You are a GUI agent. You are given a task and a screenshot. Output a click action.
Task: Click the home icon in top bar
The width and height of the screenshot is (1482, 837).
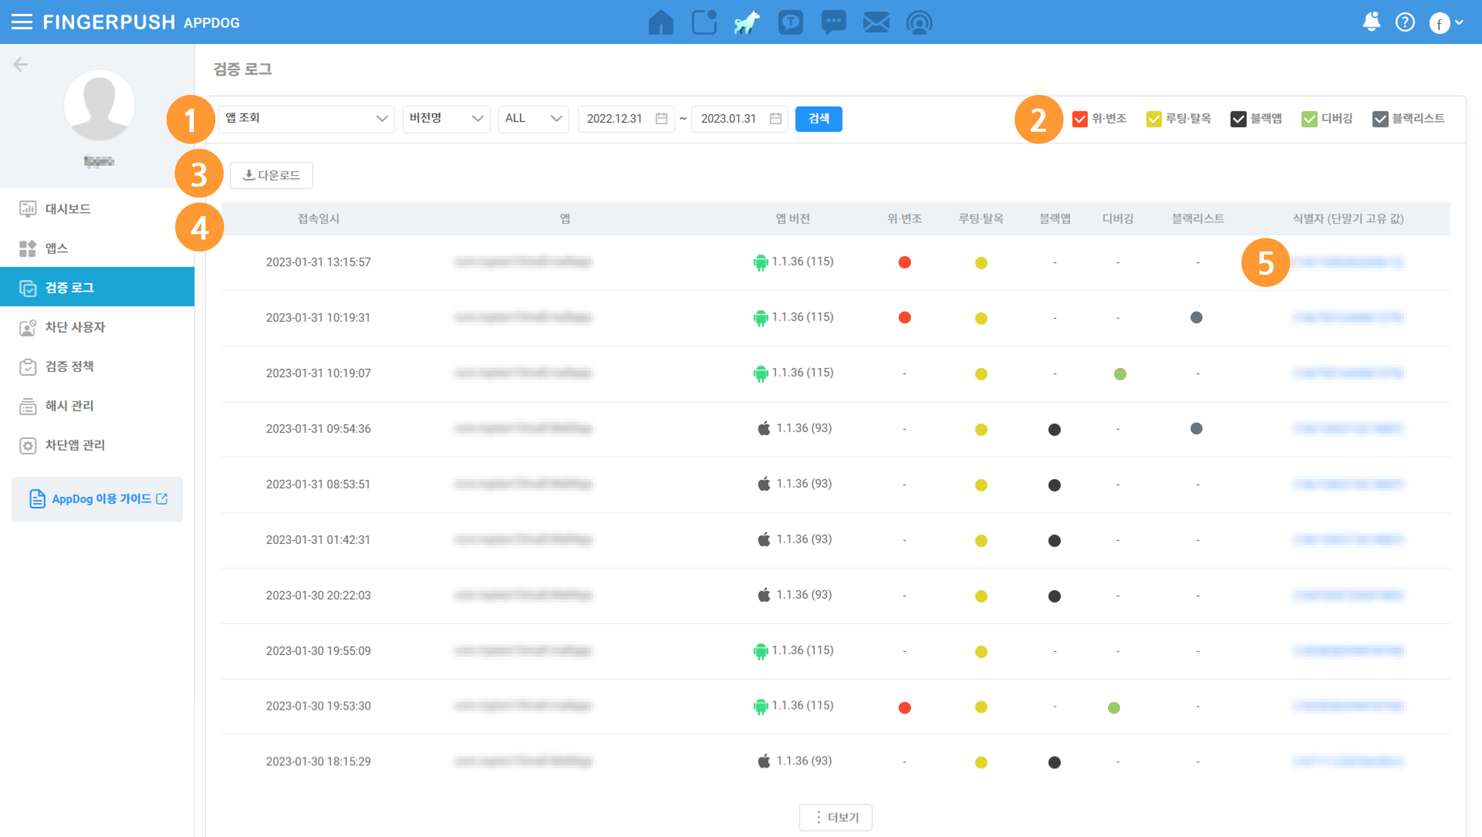pyautogui.click(x=661, y=23)
